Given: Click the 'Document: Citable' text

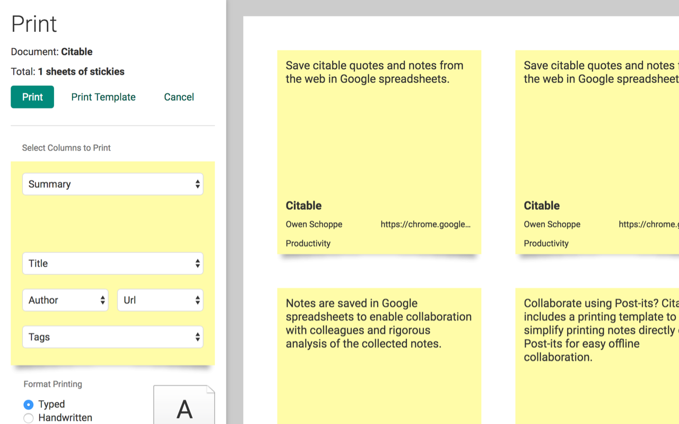Looking at the screenshot, I should click(x=51, y=52).
